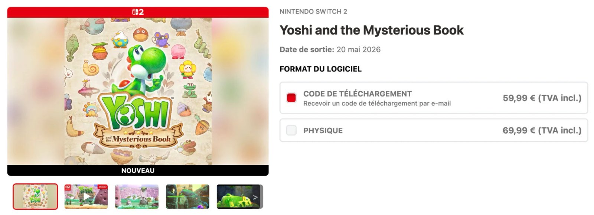
Task: Choose the Code de téléchargement label
Action: 358,94
